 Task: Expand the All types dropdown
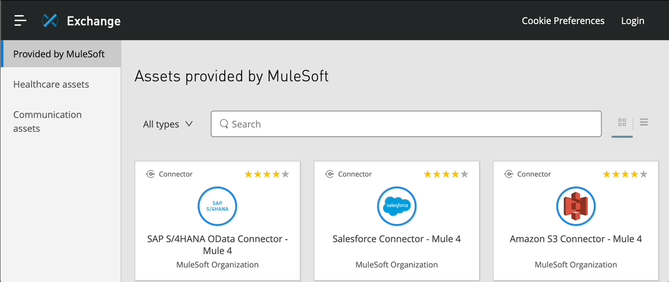tap(168, 124)
